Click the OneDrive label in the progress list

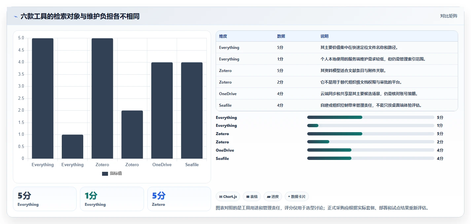[225, 150]
